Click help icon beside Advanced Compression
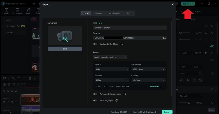This screenshot has width=219, height=114. pos(125,94)
